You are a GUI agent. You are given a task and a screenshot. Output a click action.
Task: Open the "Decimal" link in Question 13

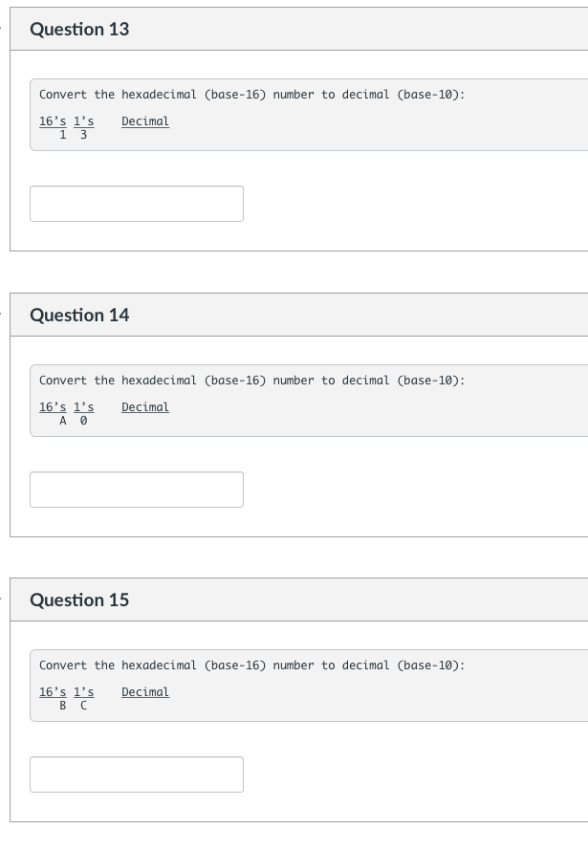(144, 121)
